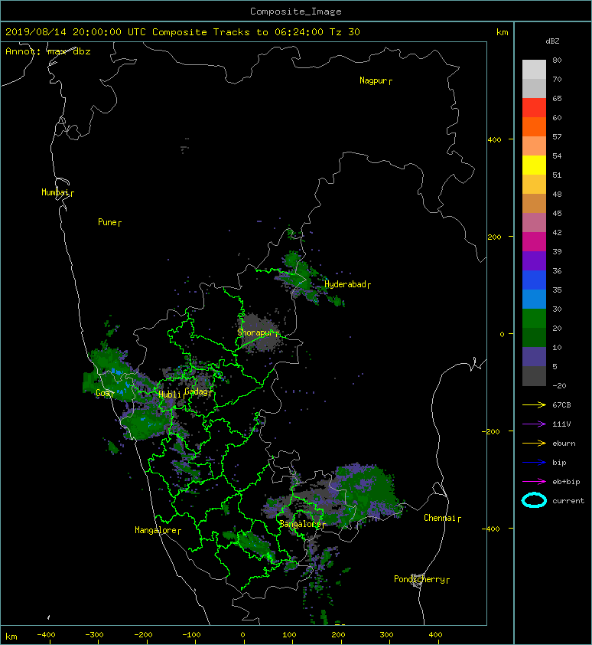Click the 100 tick on horizontal axis

click(289, 635)
